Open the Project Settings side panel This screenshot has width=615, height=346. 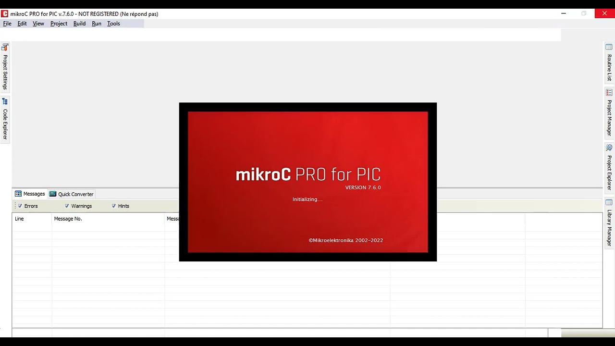click(5, 67)
